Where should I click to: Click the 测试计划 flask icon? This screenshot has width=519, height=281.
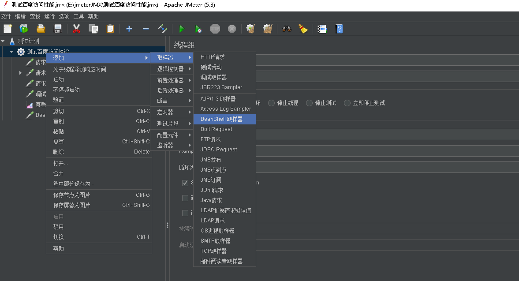click(x=12, y=41)
